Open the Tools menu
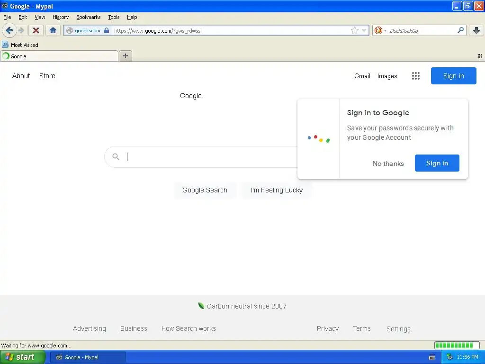 [114, 17]
